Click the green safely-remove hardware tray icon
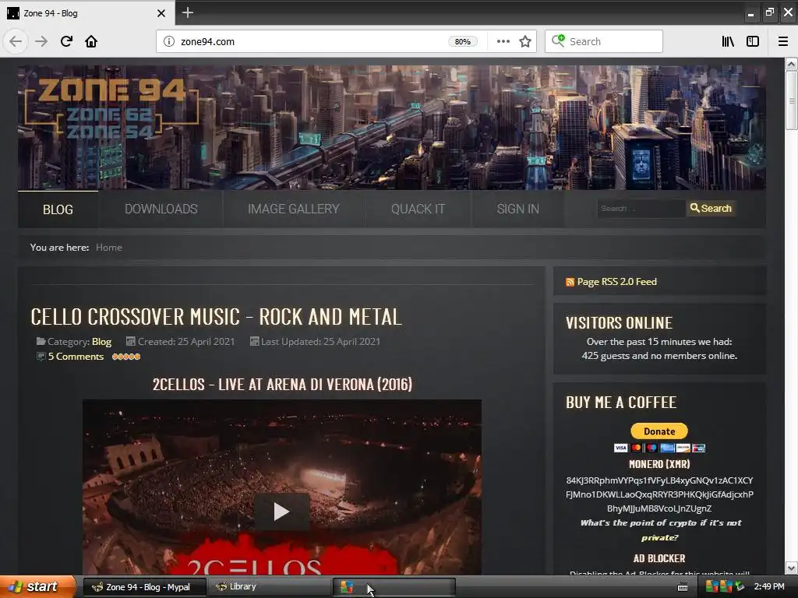 click(x=740, y=587)
